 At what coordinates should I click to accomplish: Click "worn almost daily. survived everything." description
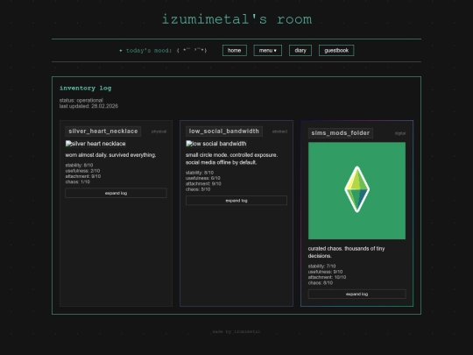(x=110, y=155)
